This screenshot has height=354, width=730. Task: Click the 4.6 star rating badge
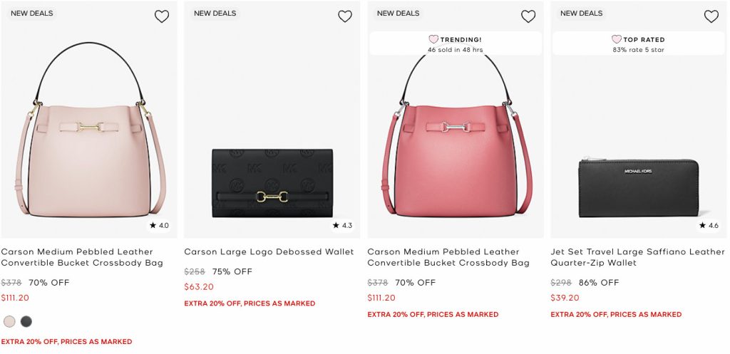[x=709, y=226]
